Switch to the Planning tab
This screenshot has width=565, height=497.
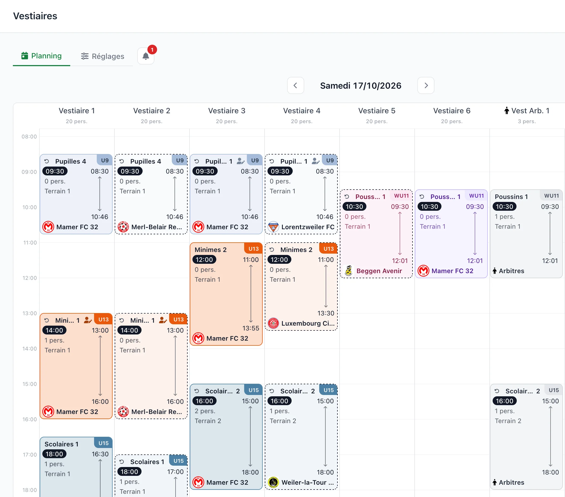click(x=42, y=56)
